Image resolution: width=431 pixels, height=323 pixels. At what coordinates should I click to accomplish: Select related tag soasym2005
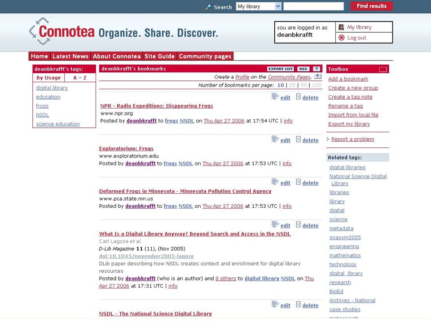[x=345, y=237]
